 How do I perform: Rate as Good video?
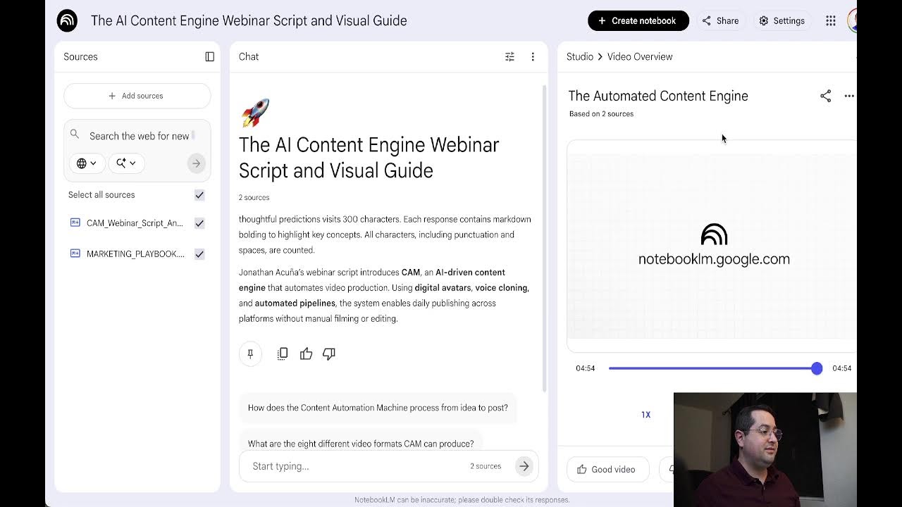[x=607, y=470]
